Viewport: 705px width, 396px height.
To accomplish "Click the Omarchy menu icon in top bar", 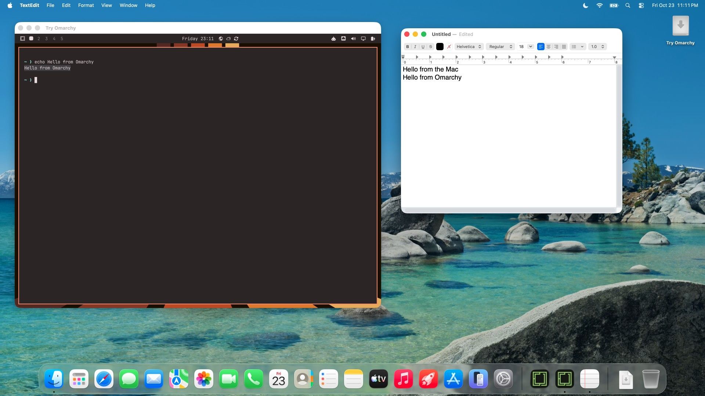I will coord(22,38).
